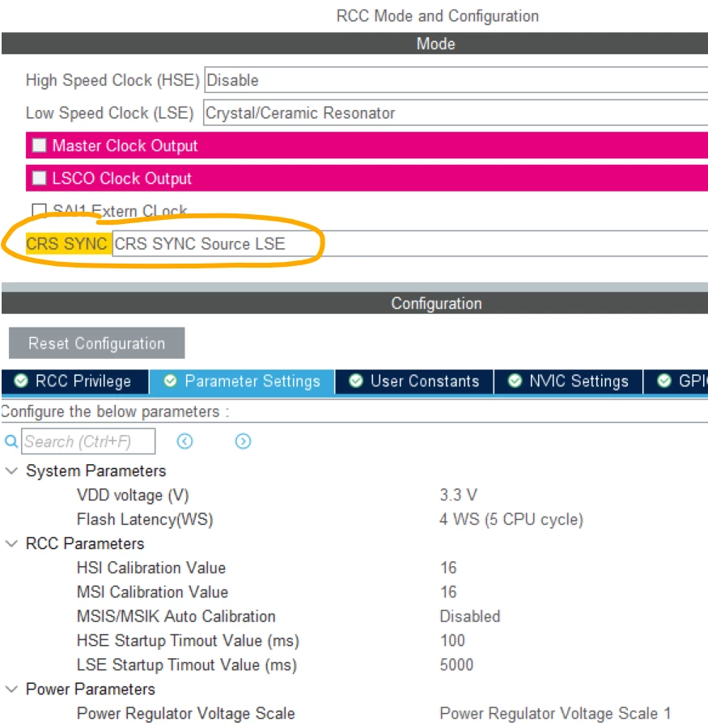This screenshot has height=726, width=708.
Task: Click the Configuration section header bar
Action: tap(355, 303)
